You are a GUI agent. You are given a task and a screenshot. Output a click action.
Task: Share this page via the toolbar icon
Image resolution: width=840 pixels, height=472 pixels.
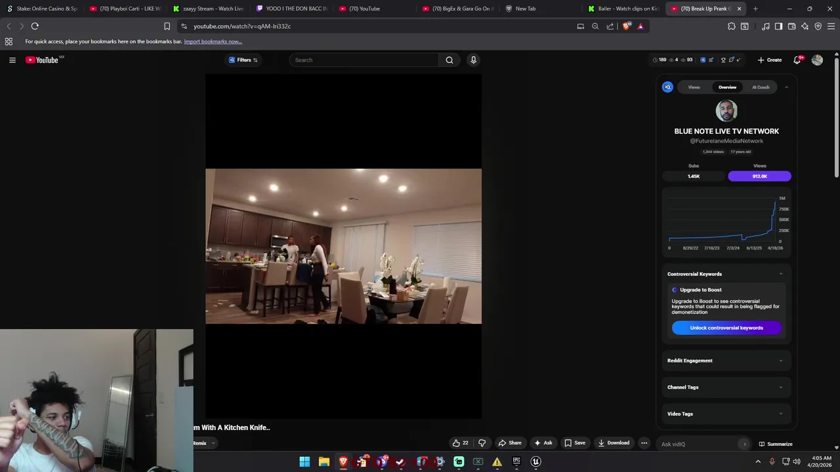610,26
